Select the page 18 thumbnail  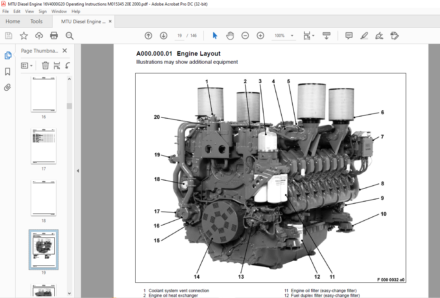pyautogui.click(x=44, y=198)
